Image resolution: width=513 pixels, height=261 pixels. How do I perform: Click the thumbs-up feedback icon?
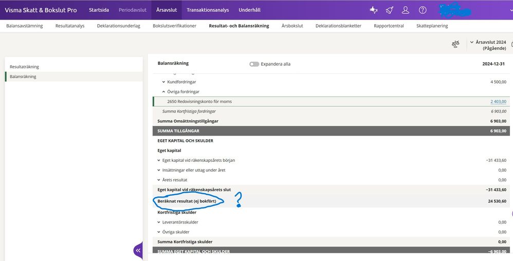click(x=374, y=10)
